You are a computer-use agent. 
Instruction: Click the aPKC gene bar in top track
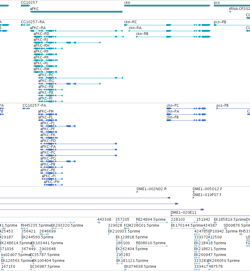(76, 12)
